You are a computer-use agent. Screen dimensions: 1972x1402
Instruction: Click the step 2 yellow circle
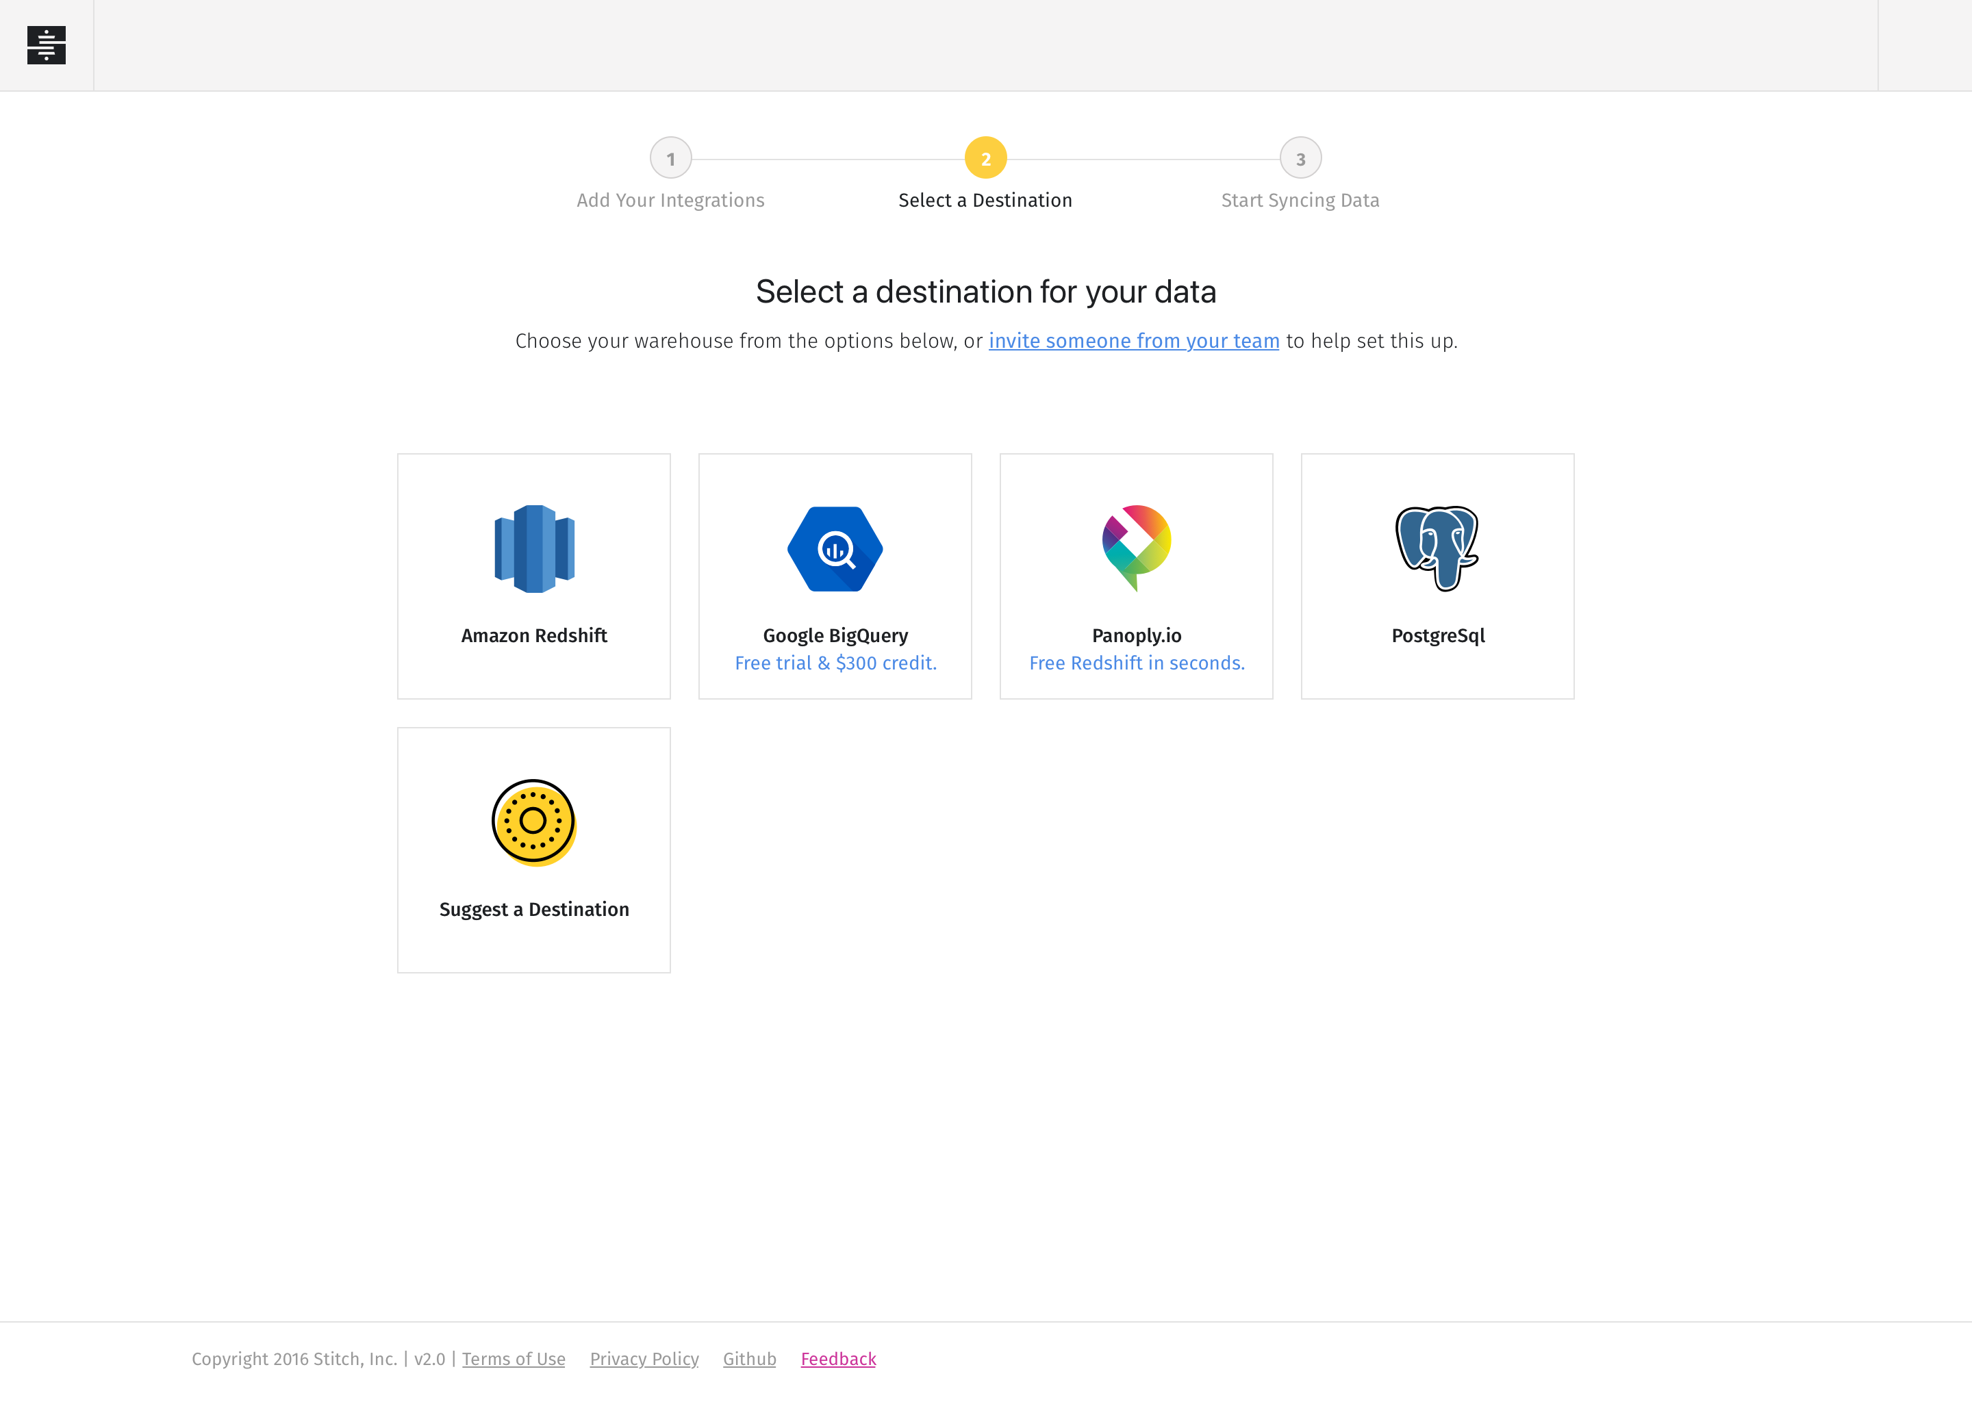click(986, 158)
